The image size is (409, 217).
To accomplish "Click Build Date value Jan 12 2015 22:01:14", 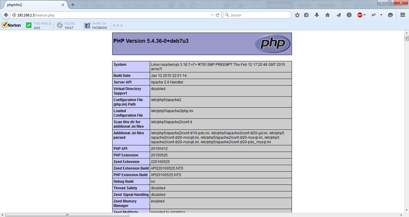I will (x=169, y=76).
